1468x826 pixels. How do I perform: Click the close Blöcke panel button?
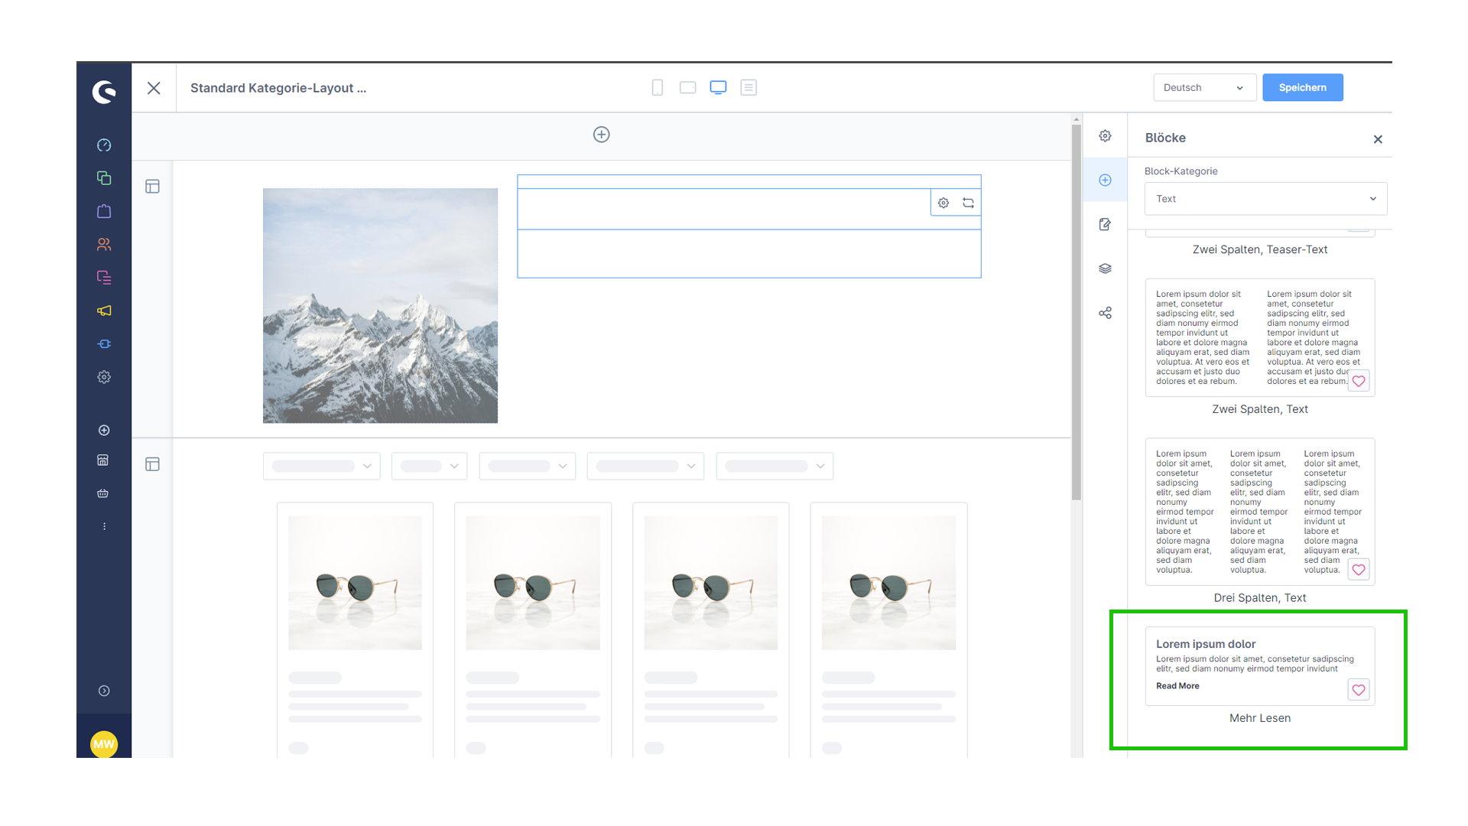[1379, 139]
